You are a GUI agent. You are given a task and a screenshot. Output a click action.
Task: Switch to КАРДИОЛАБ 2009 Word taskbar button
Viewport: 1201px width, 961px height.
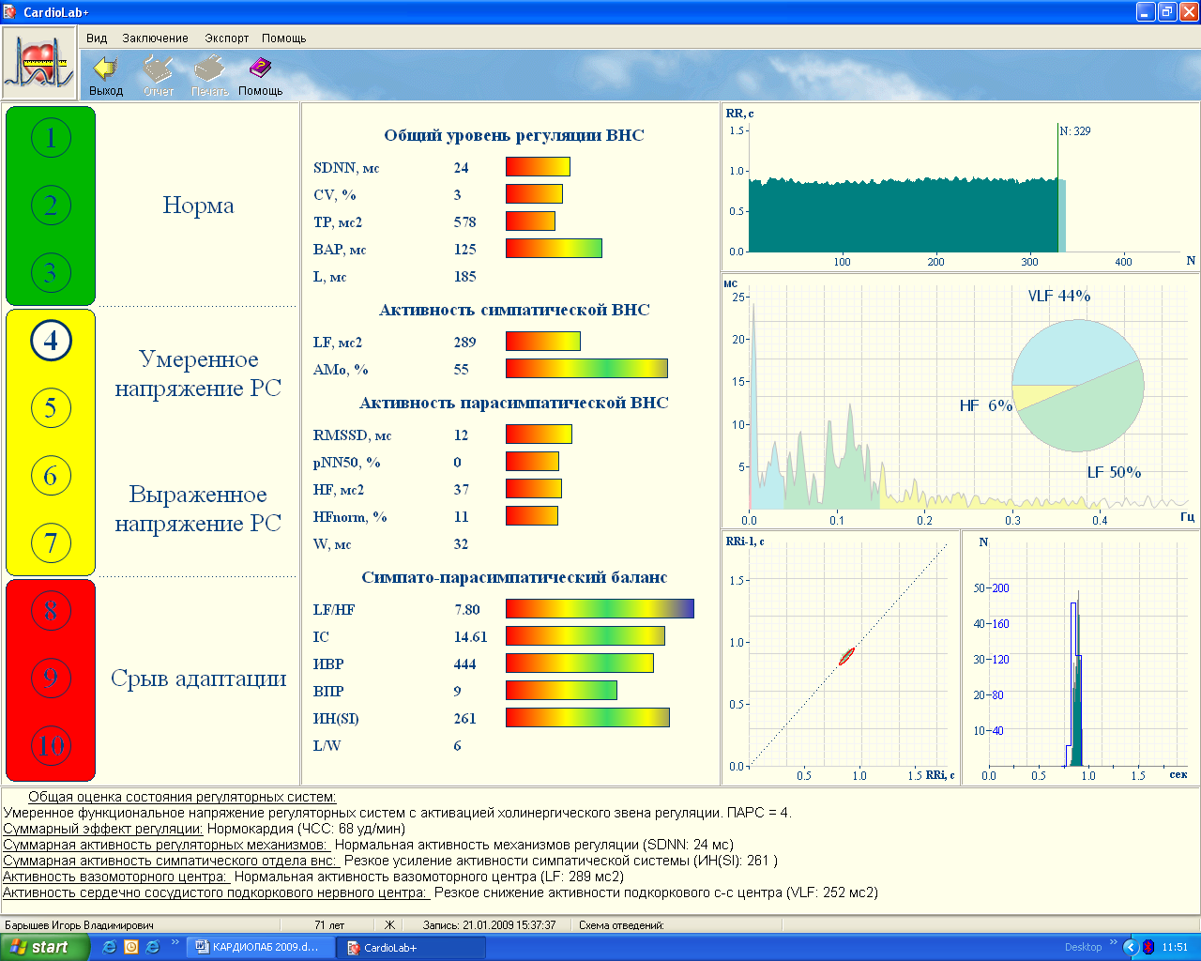point(256,947)
